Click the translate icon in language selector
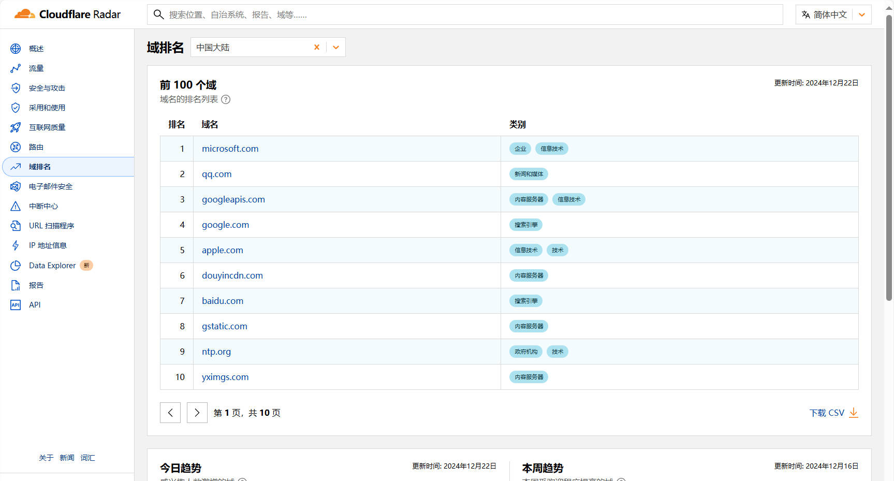The image size is (894, 481). [806, 14]
